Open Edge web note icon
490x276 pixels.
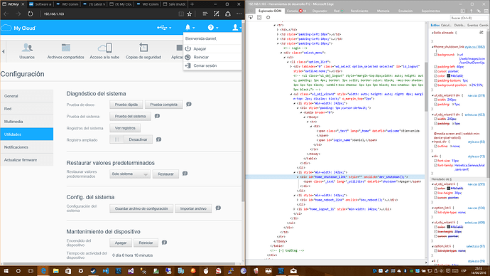217,14
